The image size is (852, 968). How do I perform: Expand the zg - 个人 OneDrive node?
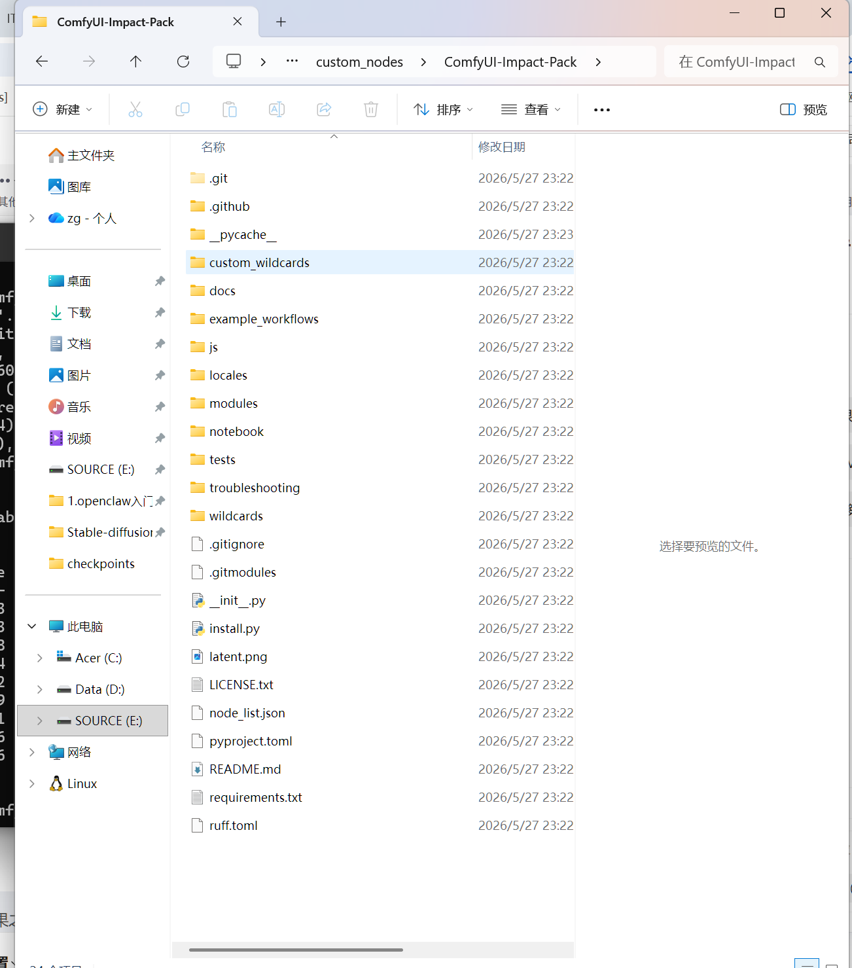[x=32, y=219]
